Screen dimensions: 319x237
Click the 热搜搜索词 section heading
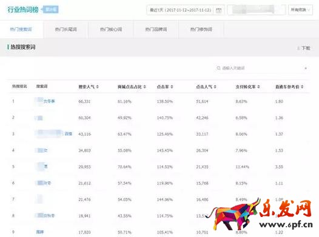[x=23, y=47]
